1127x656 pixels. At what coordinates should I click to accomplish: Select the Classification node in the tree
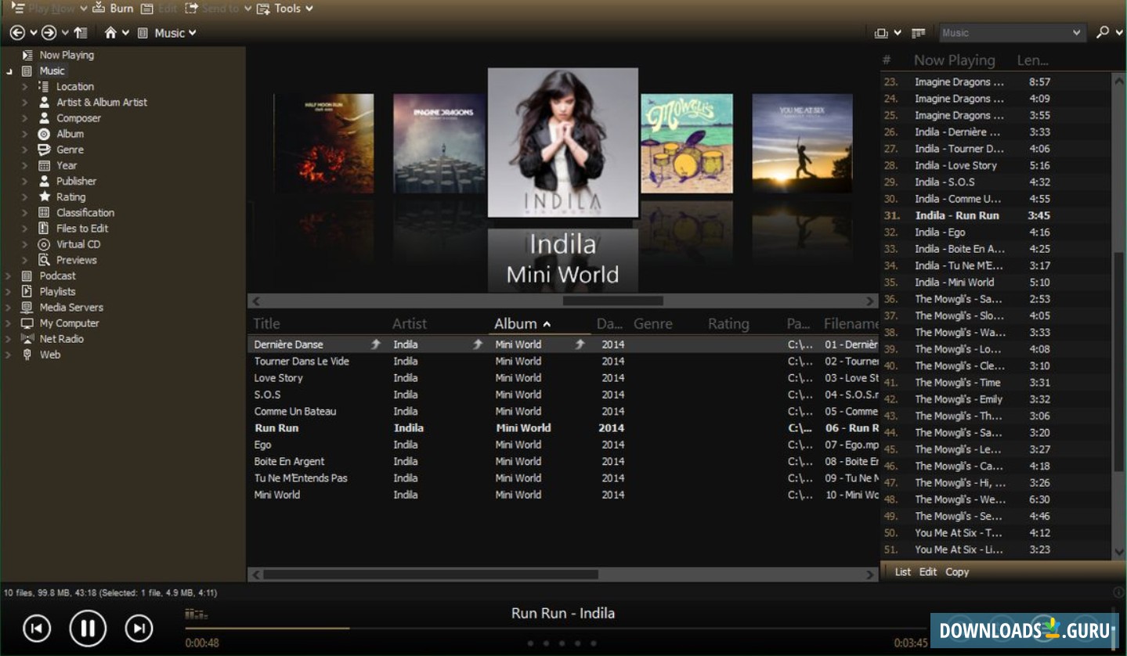pyautogui.click(x=85, y=212)
